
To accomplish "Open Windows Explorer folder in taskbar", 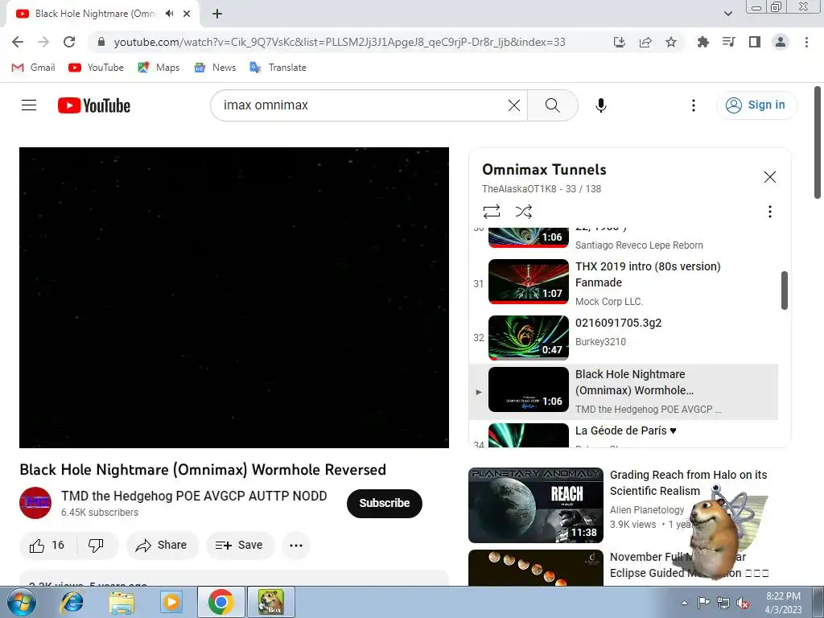I will (x=122, y=602).
